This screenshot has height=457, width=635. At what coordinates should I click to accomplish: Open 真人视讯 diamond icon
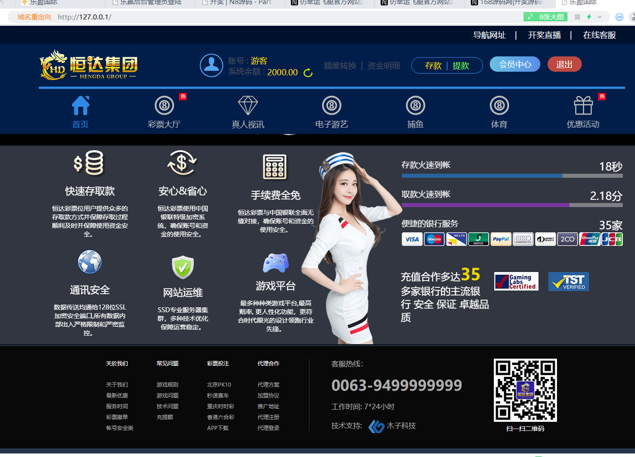point(248,106)
